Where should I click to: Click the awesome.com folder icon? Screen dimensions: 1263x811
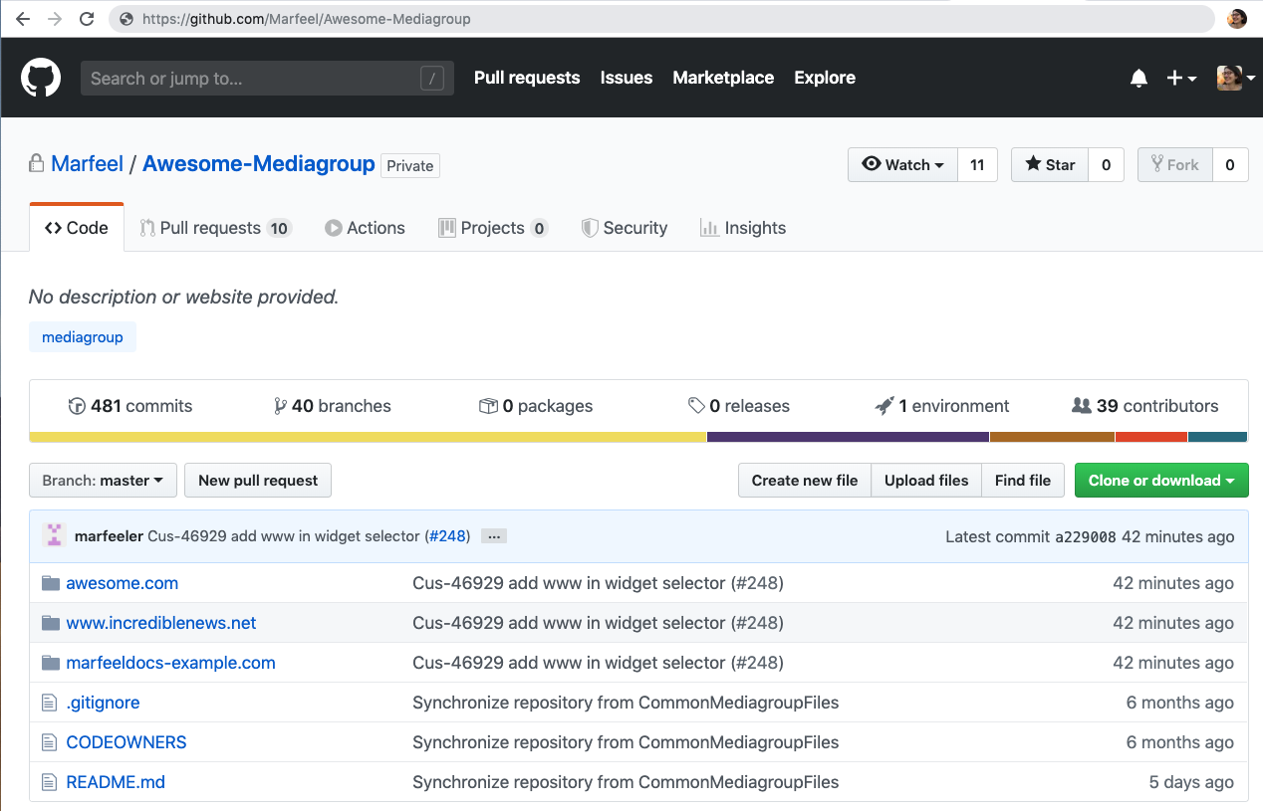51,583
